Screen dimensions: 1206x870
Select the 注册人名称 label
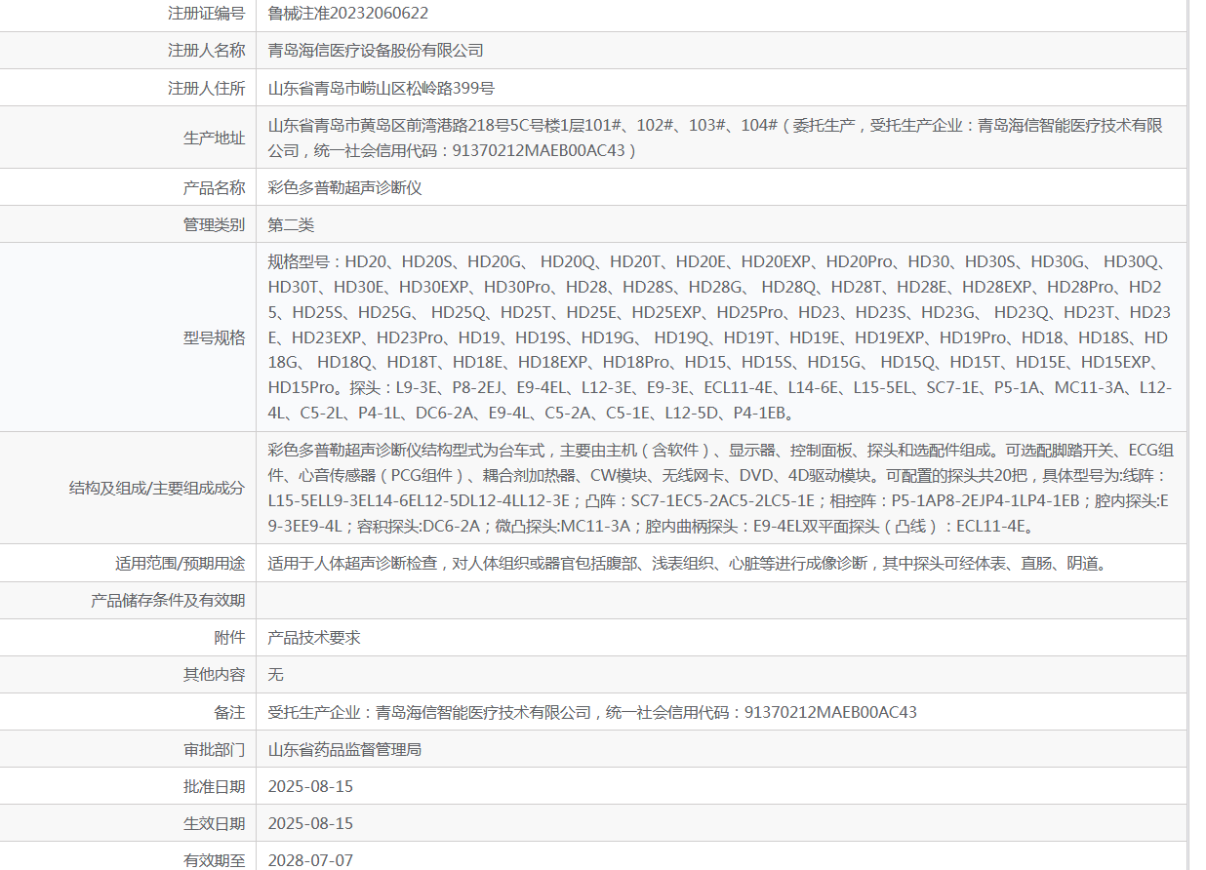point(207,50)
